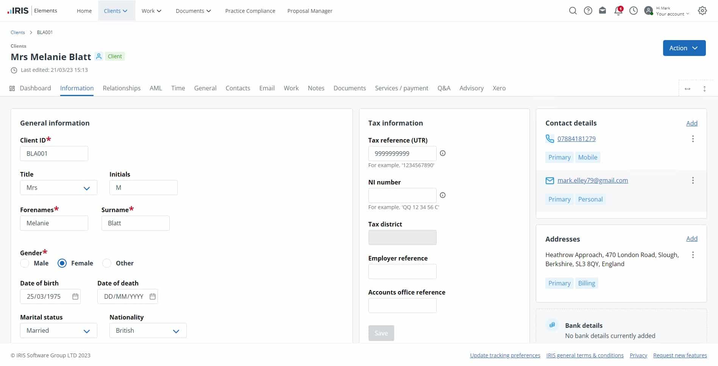Open the Practice Compliance menu
718x366 pixels.
pos(250,11)
